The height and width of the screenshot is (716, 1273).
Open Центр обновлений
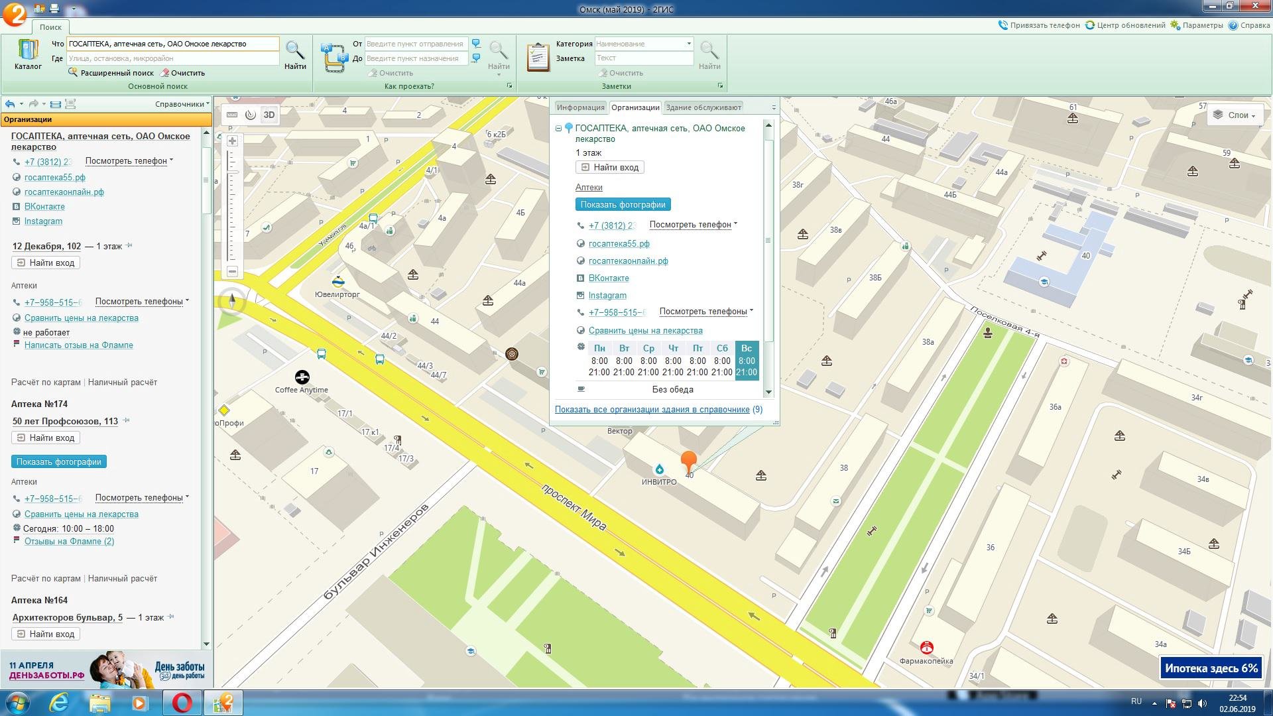pyautogui.click(x=1124, y=25)
